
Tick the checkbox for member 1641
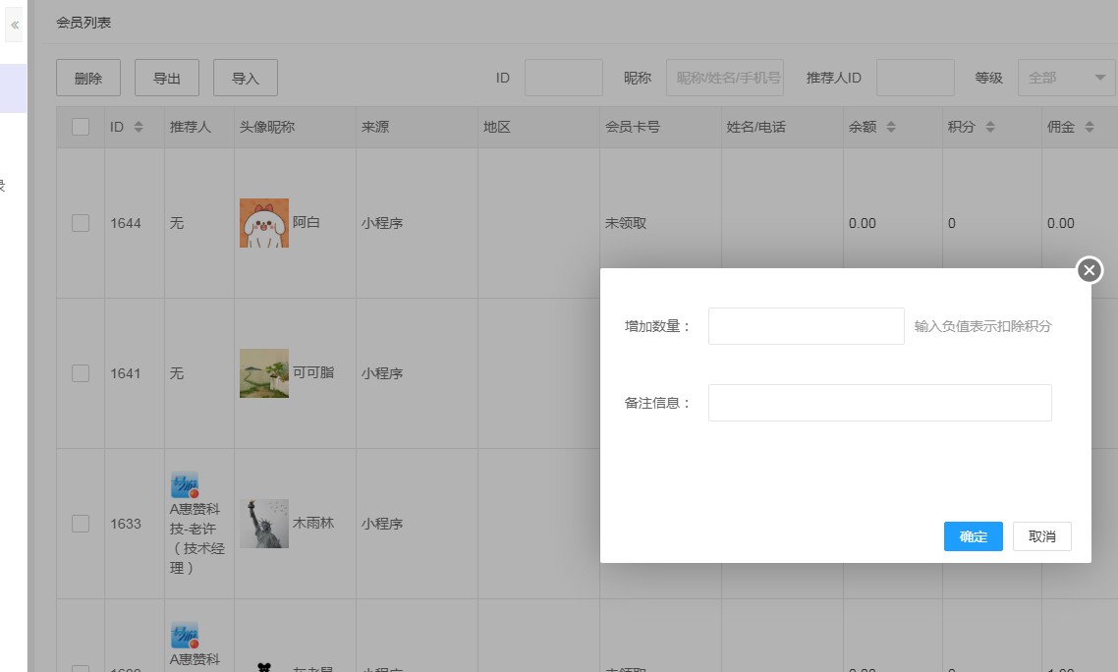(x=81, y=373)
